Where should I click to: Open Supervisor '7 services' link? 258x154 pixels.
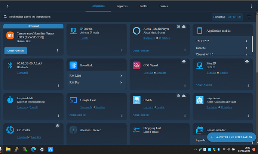(212, 107)
